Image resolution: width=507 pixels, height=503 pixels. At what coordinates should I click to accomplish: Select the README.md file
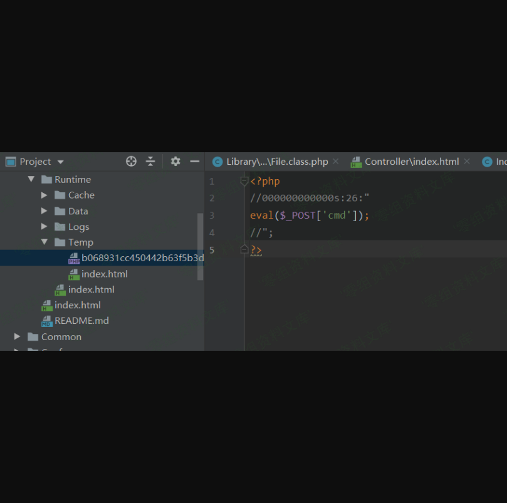(81, 321)
